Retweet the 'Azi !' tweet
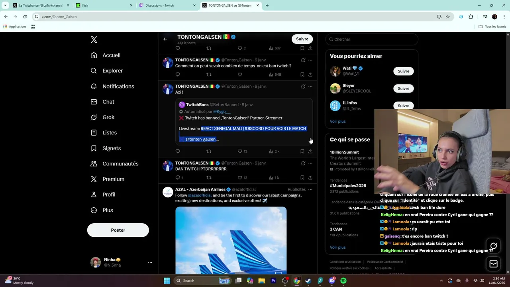510x287 pixels. [209, 151]
